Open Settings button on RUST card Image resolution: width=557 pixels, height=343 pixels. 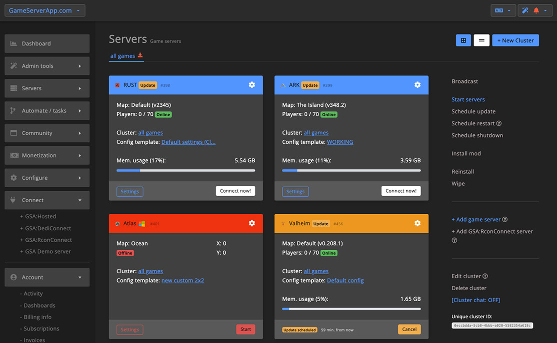coord(129,192)
